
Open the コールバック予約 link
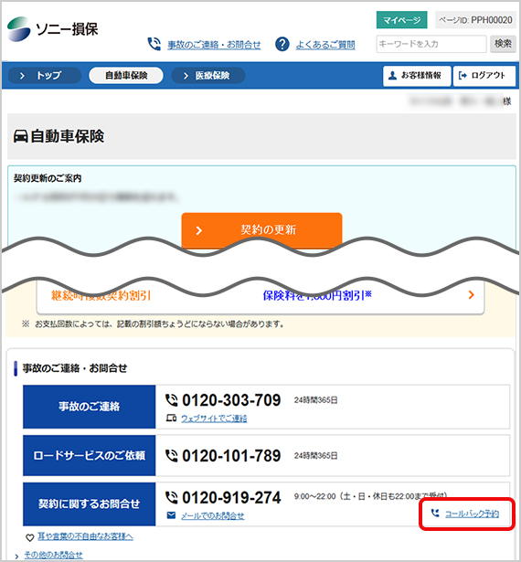click(472, 514)
